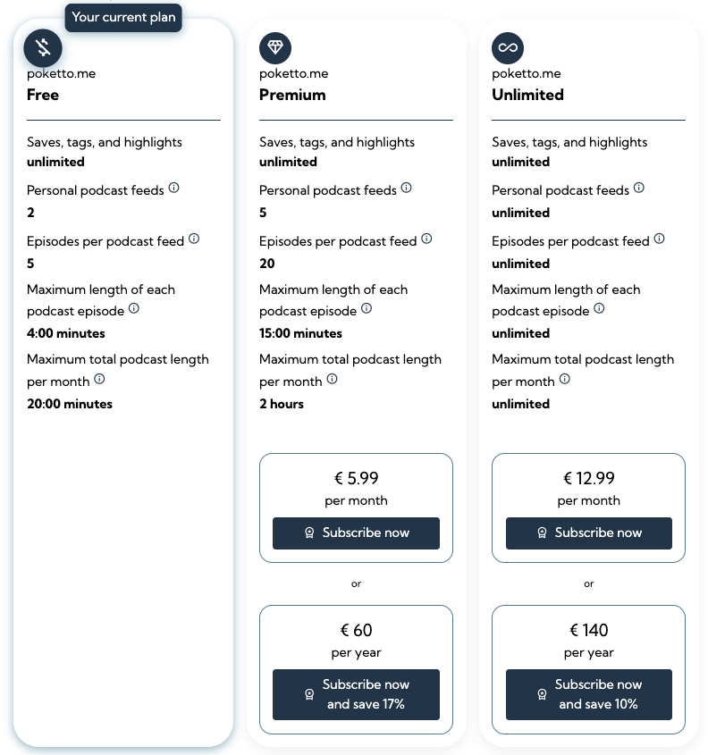Click info icon beside Unlimited Personal podcast feeds
This screenshot has width=708, height=755.
pyautogui.click(x=639, y=189)
